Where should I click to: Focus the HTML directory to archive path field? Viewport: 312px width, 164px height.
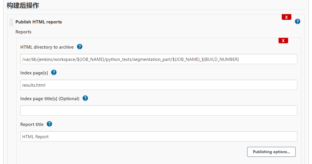click(158, 59)
